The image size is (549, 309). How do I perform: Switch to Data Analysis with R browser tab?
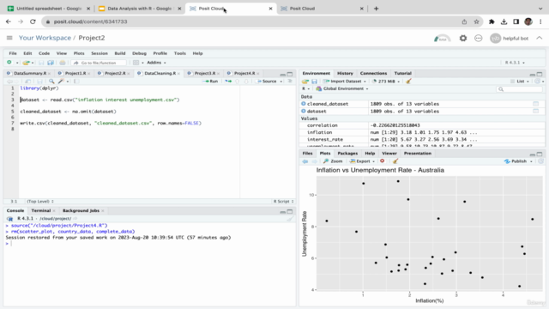click(139, 9)
